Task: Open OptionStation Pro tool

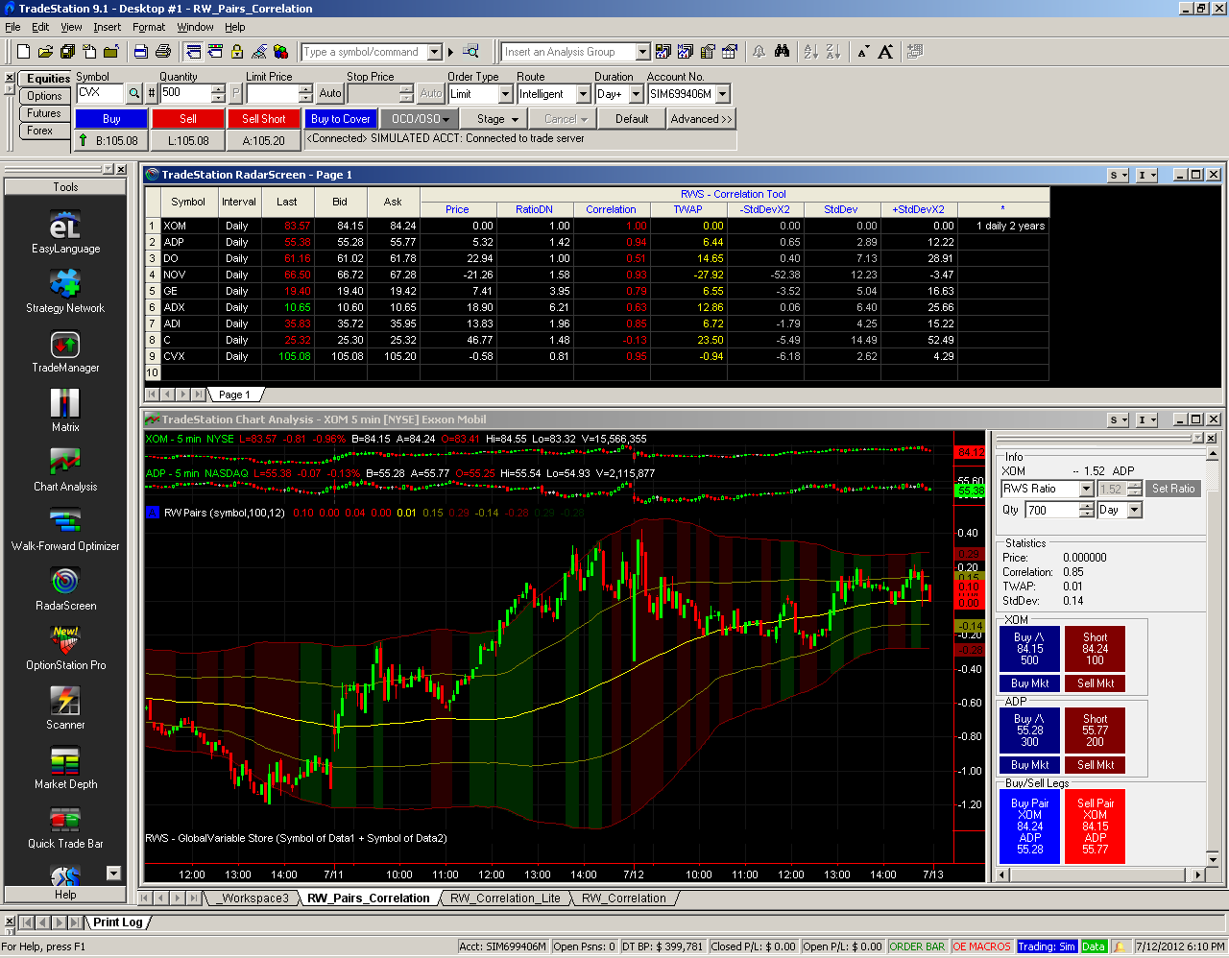Action: [x=65, y=649]
